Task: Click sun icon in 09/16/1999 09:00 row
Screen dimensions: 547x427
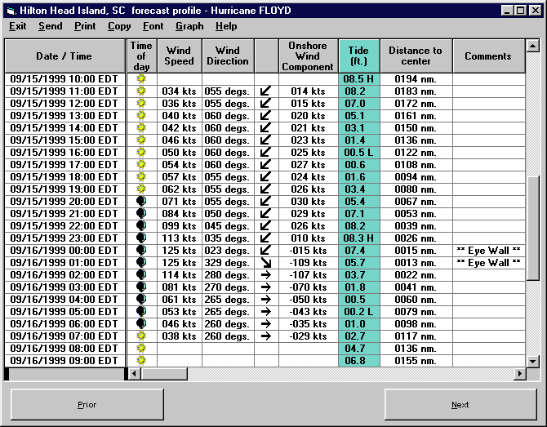Action: (141, 360)
